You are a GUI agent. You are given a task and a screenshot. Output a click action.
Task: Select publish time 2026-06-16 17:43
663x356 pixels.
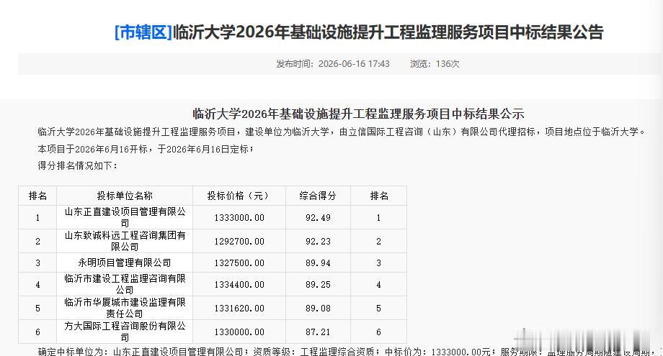(x=354, y=64)
